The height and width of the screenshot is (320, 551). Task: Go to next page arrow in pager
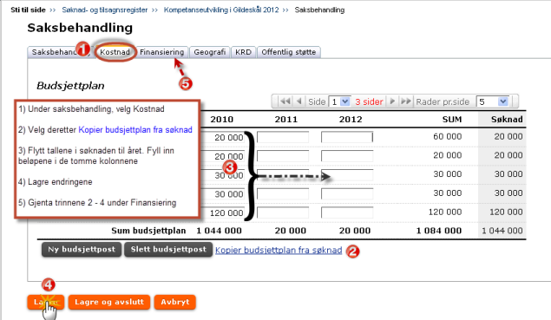(392, 101)
